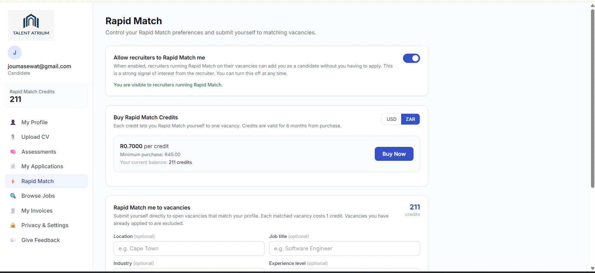
Task: Select Rapid Match in the sidebar
Action: click(46, 181)
